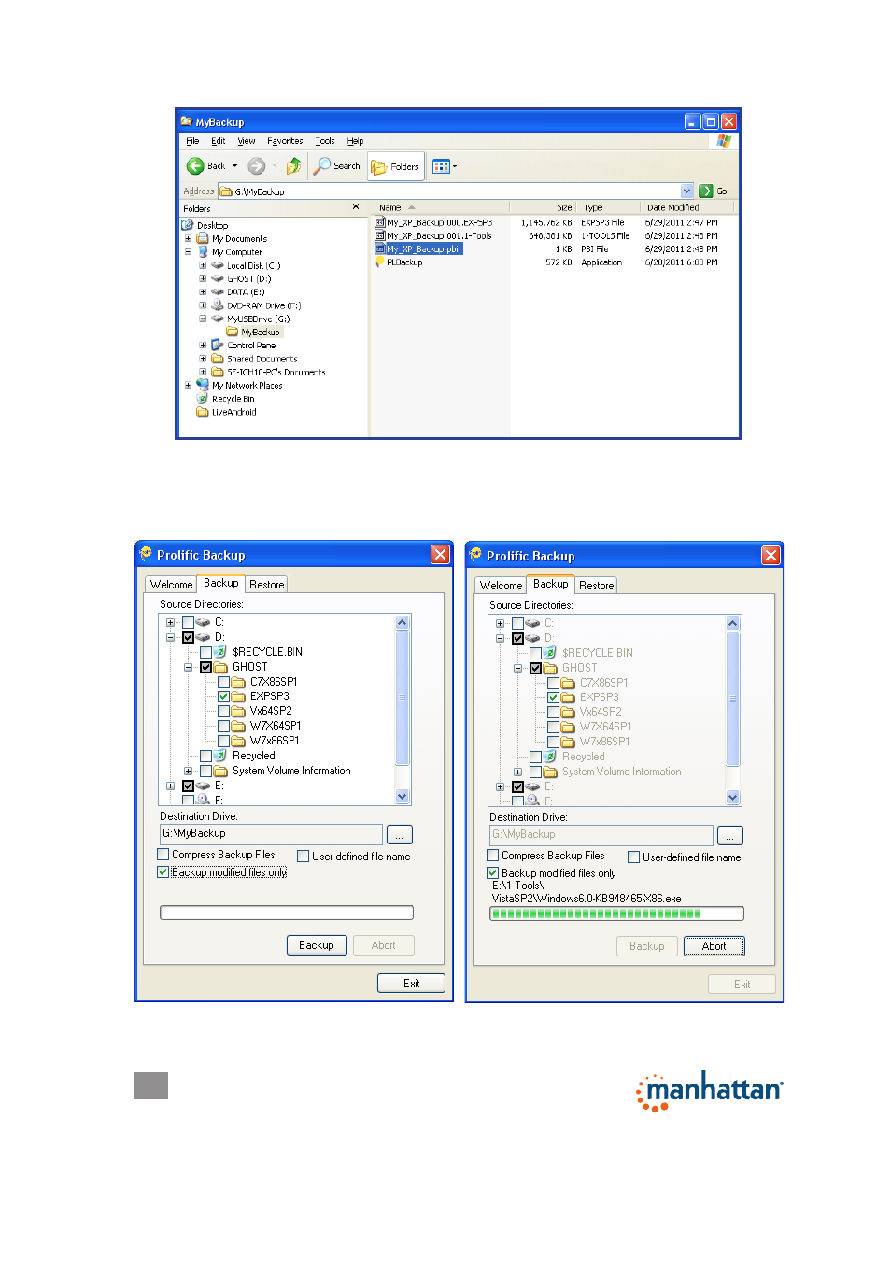Viewport: 891px width, 1261px height.
Task: Open the Views icon in Explorer toolbar
Action: coord(442,166)
